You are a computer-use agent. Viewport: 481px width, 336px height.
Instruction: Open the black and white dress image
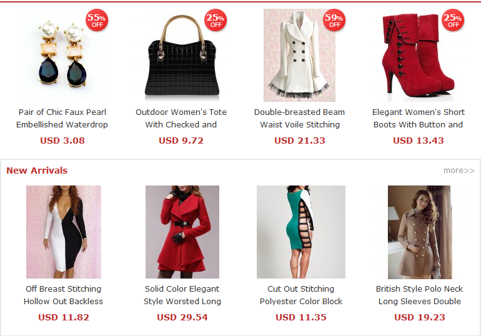point(64,232)
